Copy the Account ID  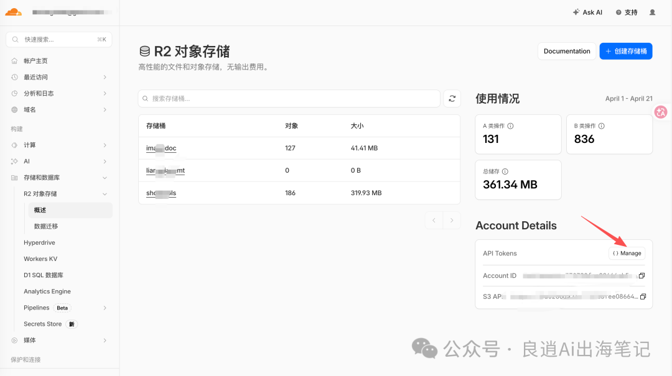(x=642, y=276)
